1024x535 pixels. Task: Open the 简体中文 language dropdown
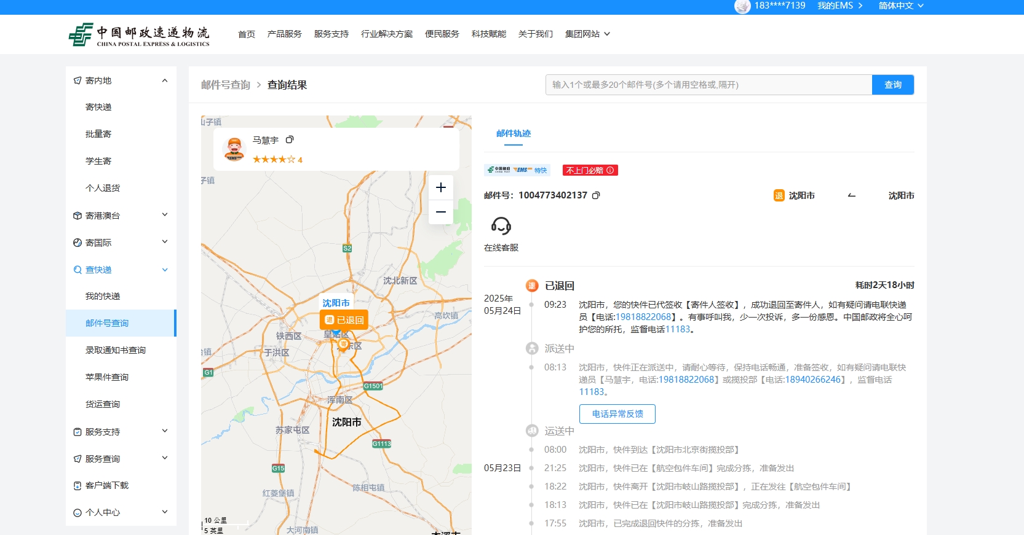901,6
